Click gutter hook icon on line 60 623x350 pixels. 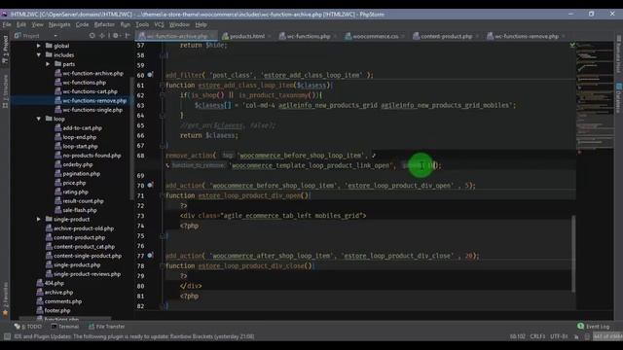pos(150,75)
